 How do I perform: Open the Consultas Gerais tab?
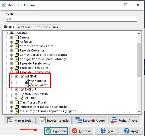coord(46,27)
